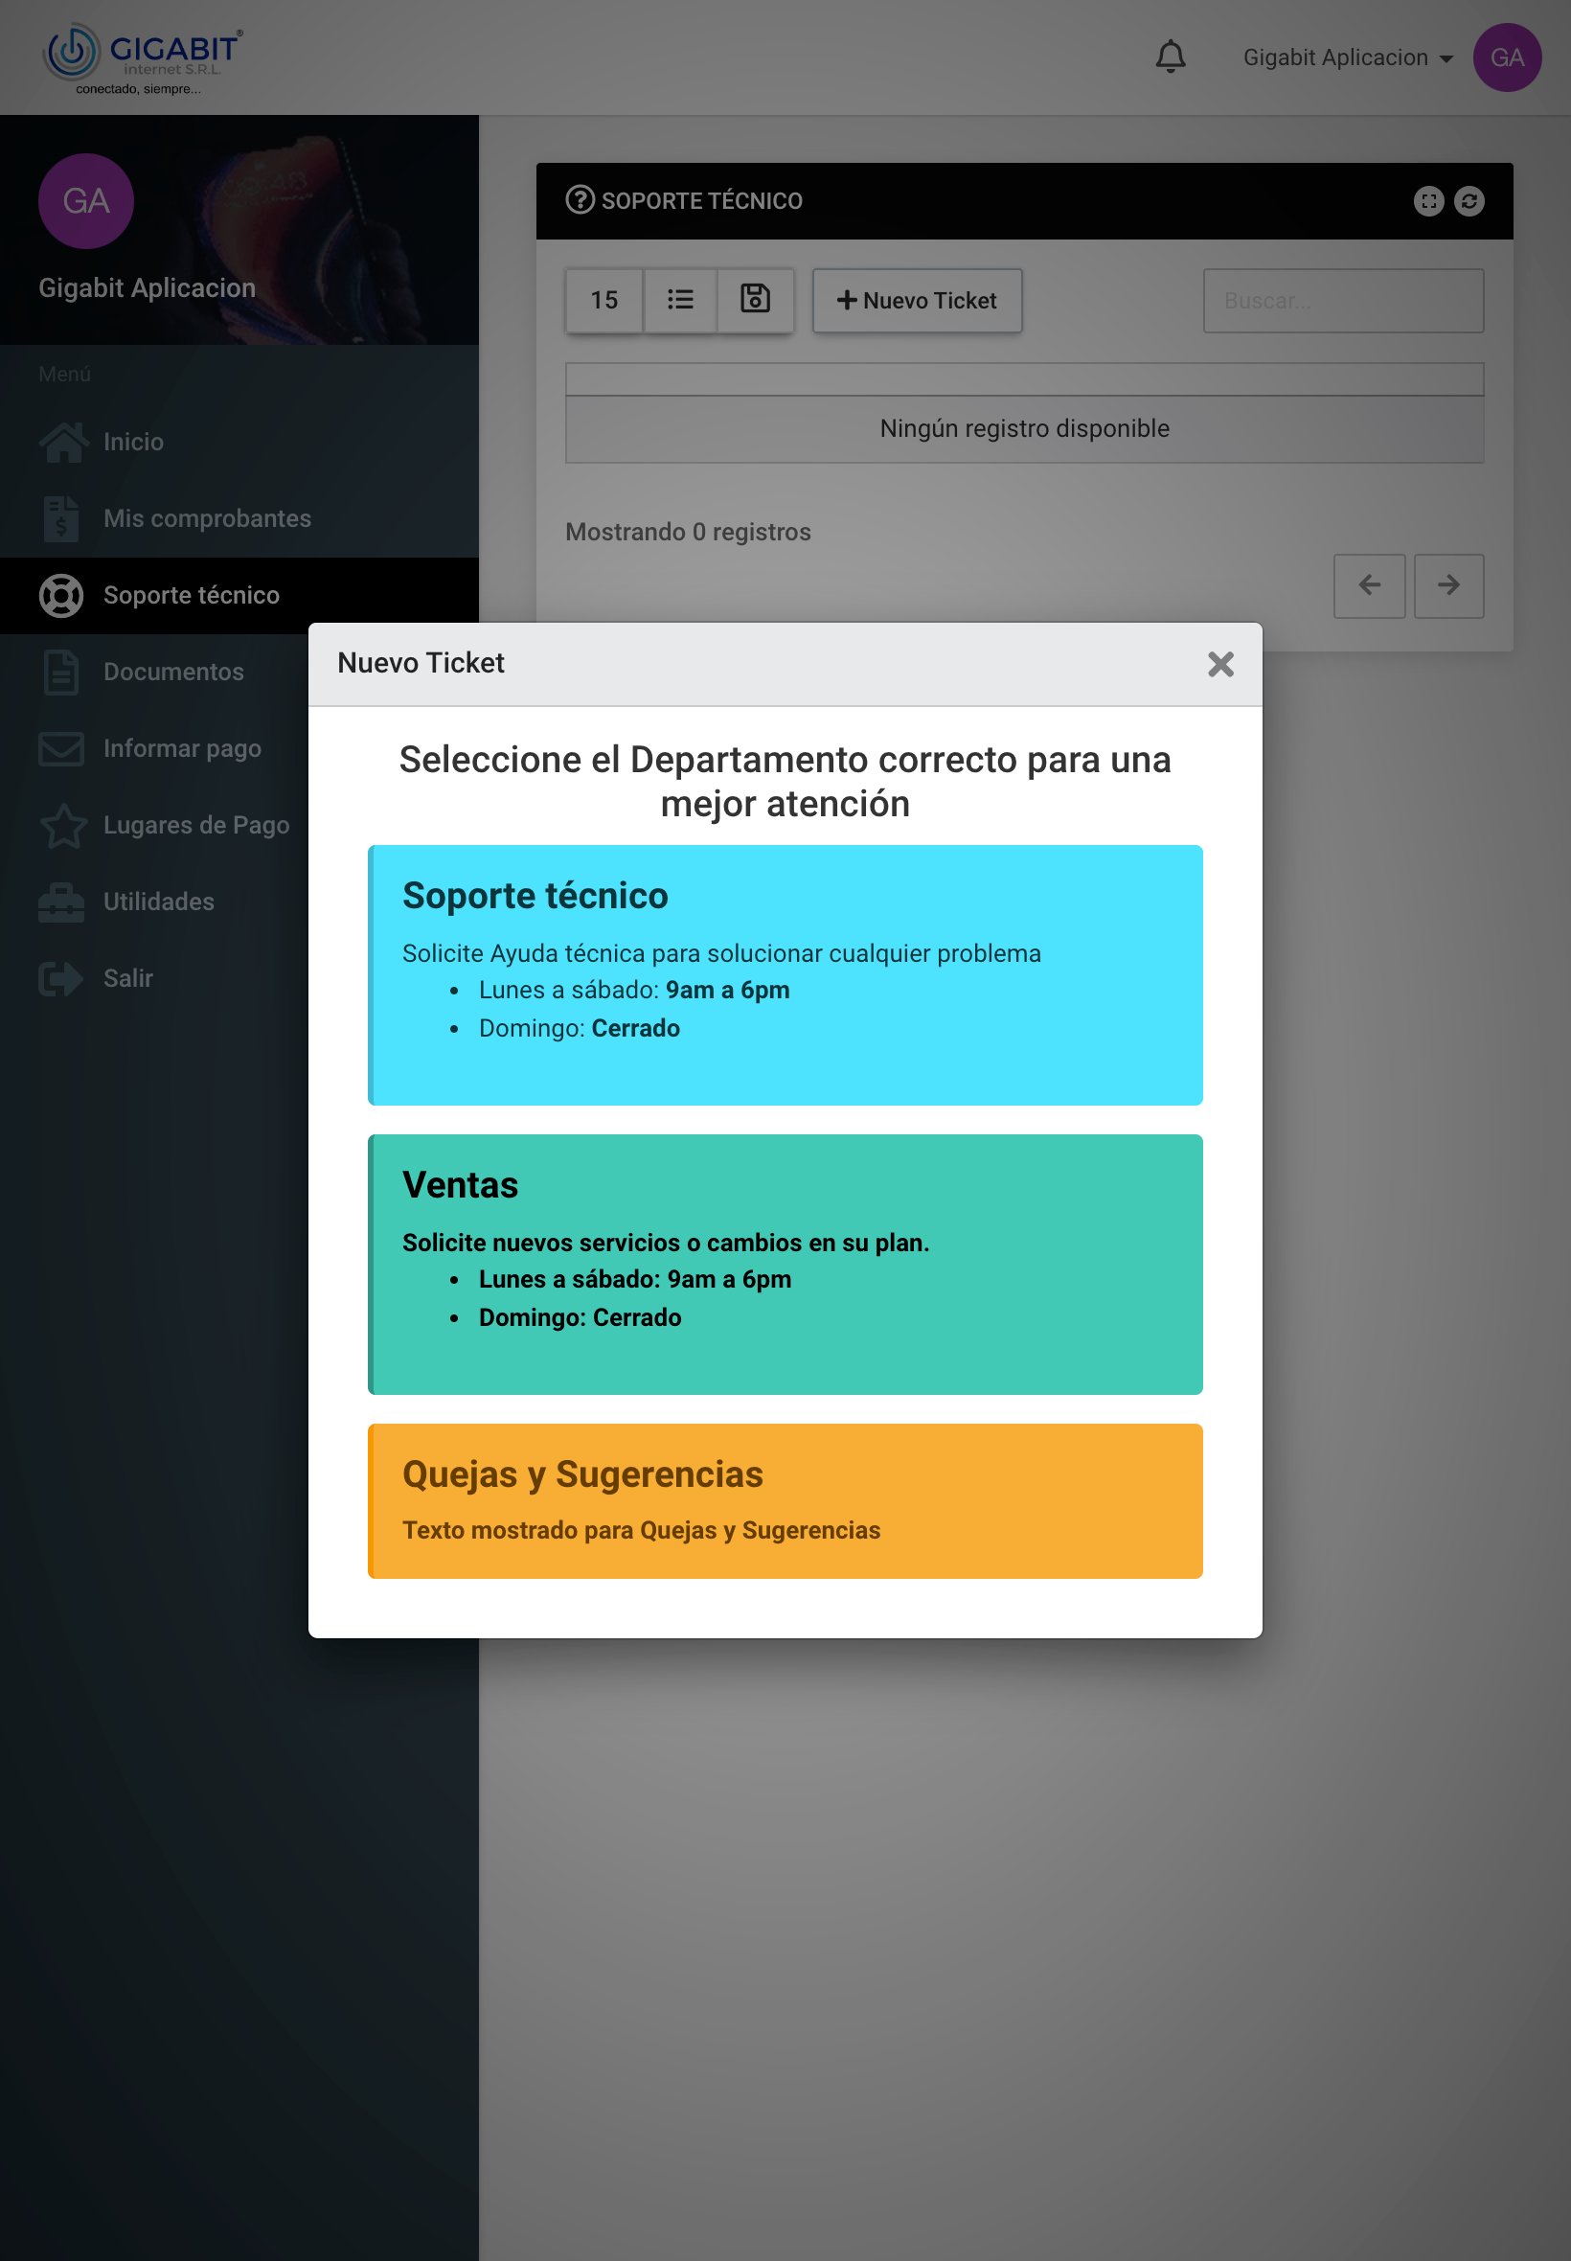
Task: Focus the Buscar search field
Action: point(1343,300)
